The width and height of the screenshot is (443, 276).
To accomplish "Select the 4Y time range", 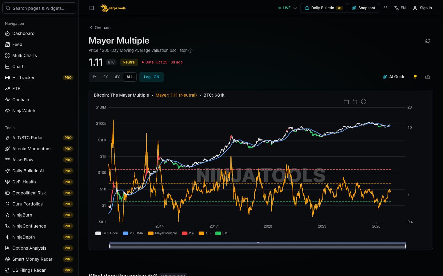I will [117, 77].
